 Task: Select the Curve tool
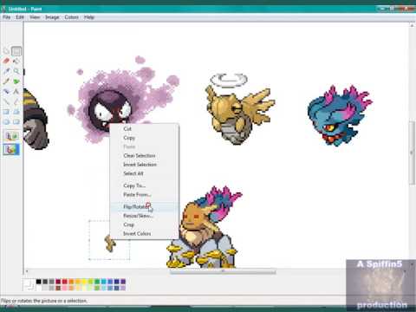(16, 101)
